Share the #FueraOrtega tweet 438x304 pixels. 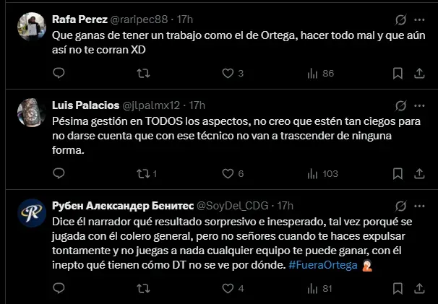pos(418,289)
